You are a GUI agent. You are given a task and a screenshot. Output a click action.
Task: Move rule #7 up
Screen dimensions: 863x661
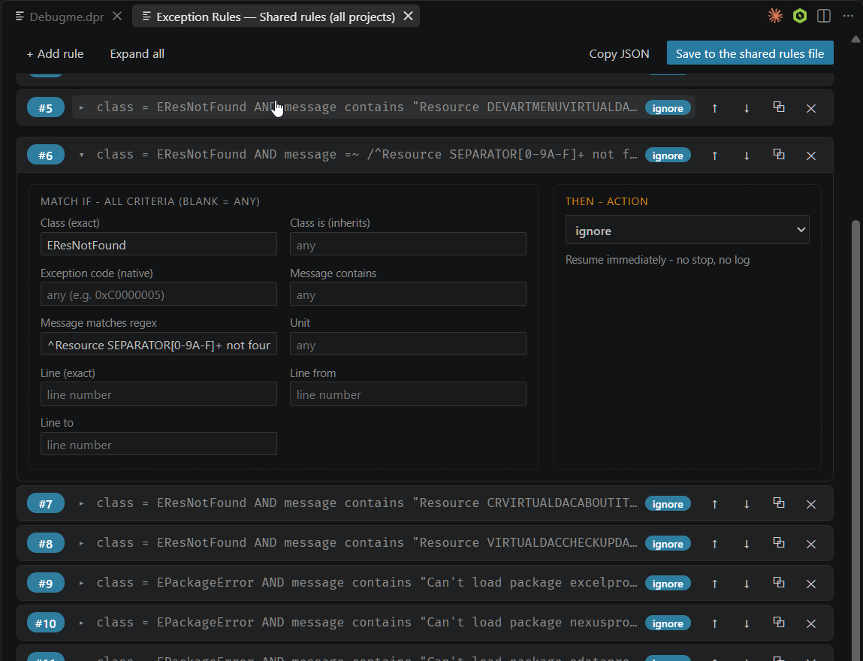click(x=714, y=504)
